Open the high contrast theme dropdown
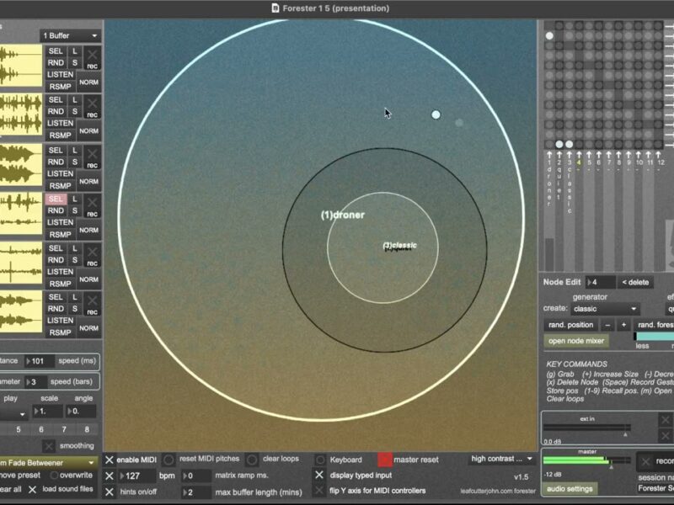 (502, 459)
